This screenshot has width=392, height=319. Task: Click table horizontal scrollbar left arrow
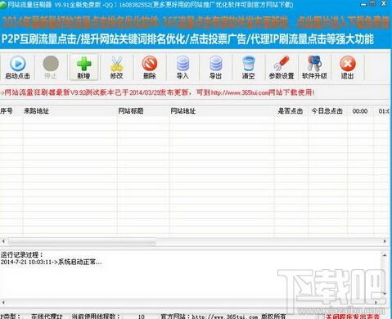pyautogui.click(x=3, y=241)
